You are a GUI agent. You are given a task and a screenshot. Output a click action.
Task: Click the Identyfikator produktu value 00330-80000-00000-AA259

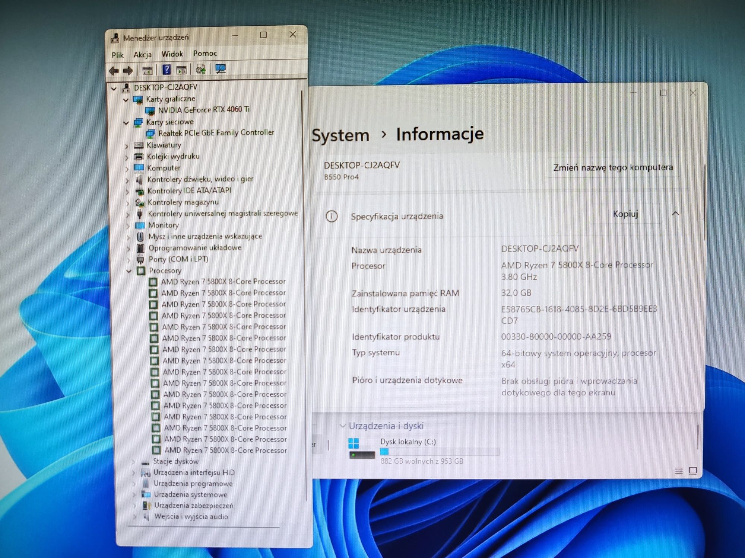556,337
